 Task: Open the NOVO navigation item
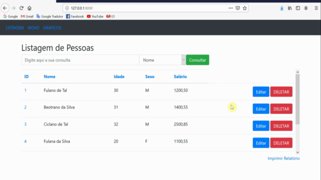coord(34,28)
